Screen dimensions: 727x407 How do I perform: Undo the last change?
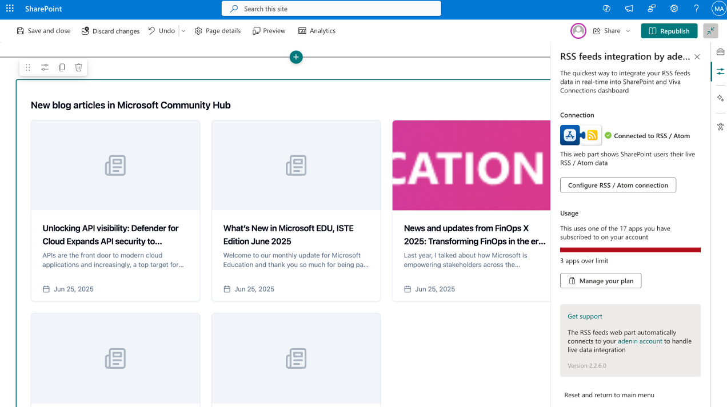coord(161,31)
